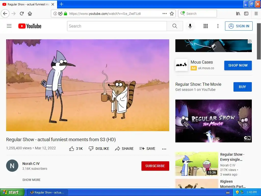
Task: Select Regular Show taskbar window button
Action: [x=47, y=192]
